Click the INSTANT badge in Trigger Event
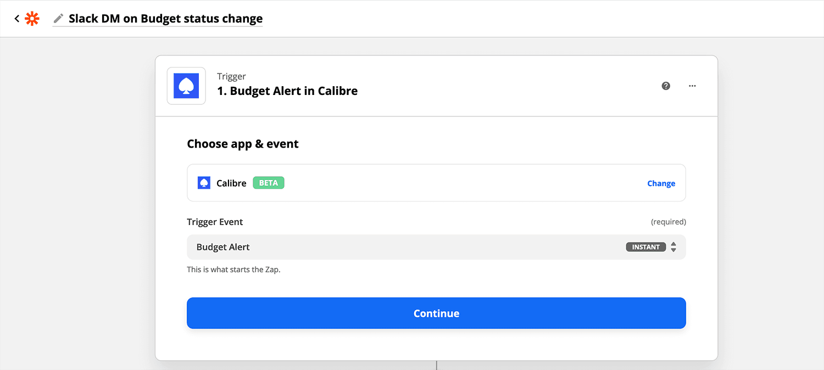The height and width of the screenshot is (370, 824). pyautogui.click(x=645, y=247)
